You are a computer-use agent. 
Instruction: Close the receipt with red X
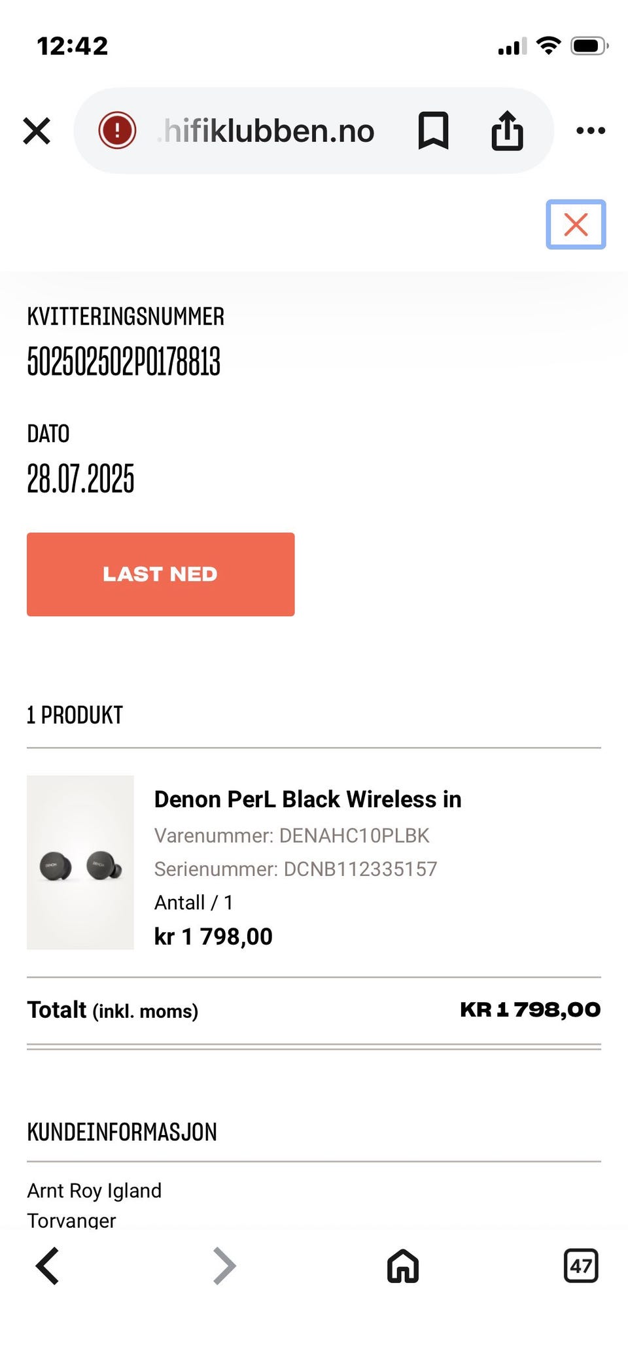(576, 224)
